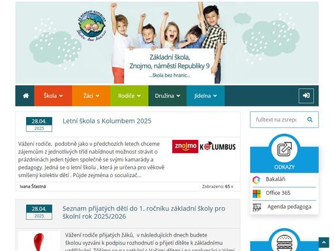Viewport: 334px width, 251px height.
Task: Click the date badge on Seznam přijatých post
Action: click(39, 212)
